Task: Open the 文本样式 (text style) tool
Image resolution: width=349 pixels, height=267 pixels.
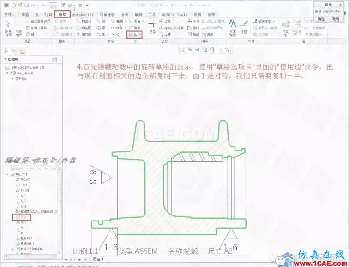Action: [233, 28]
